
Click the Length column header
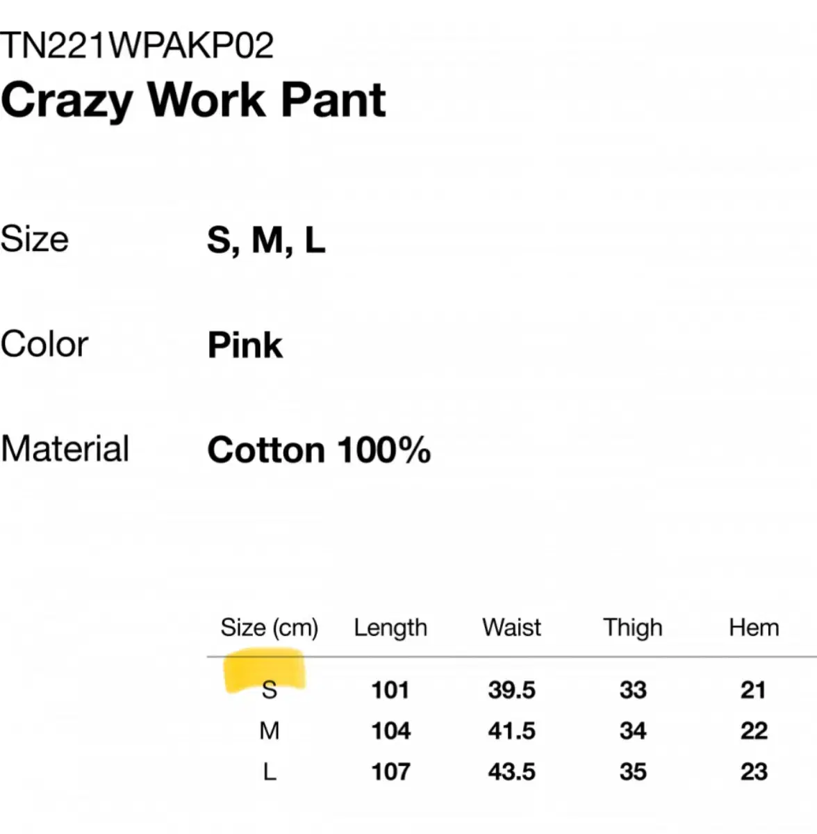coord(390,628)
